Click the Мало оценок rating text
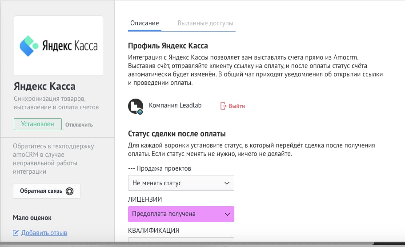The width and height of the screenshot is (405, 247). click(32, 218)
